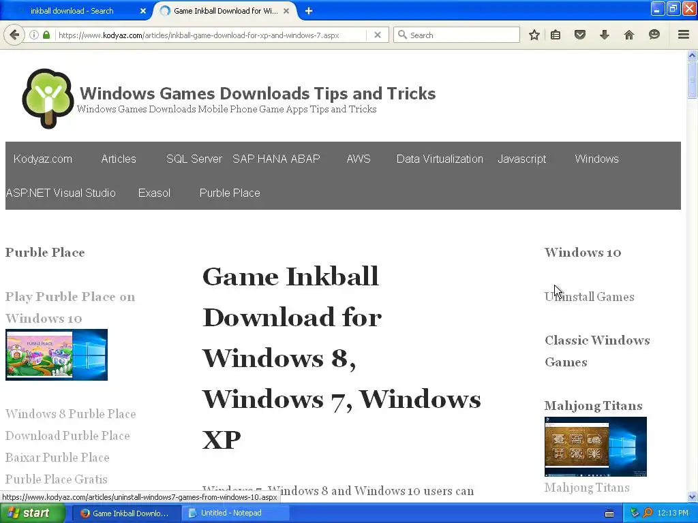The width and height of the screenshot is (698, 523).
Task: Switch to Firefox taskbar button
Action: (125, 513)
